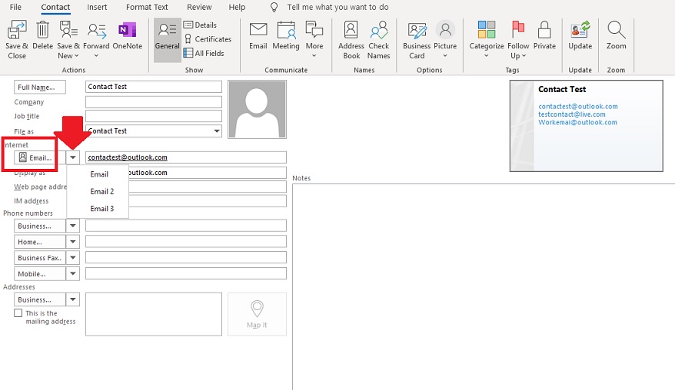
Task: Open the Help tab
Action: pos(237,8)
